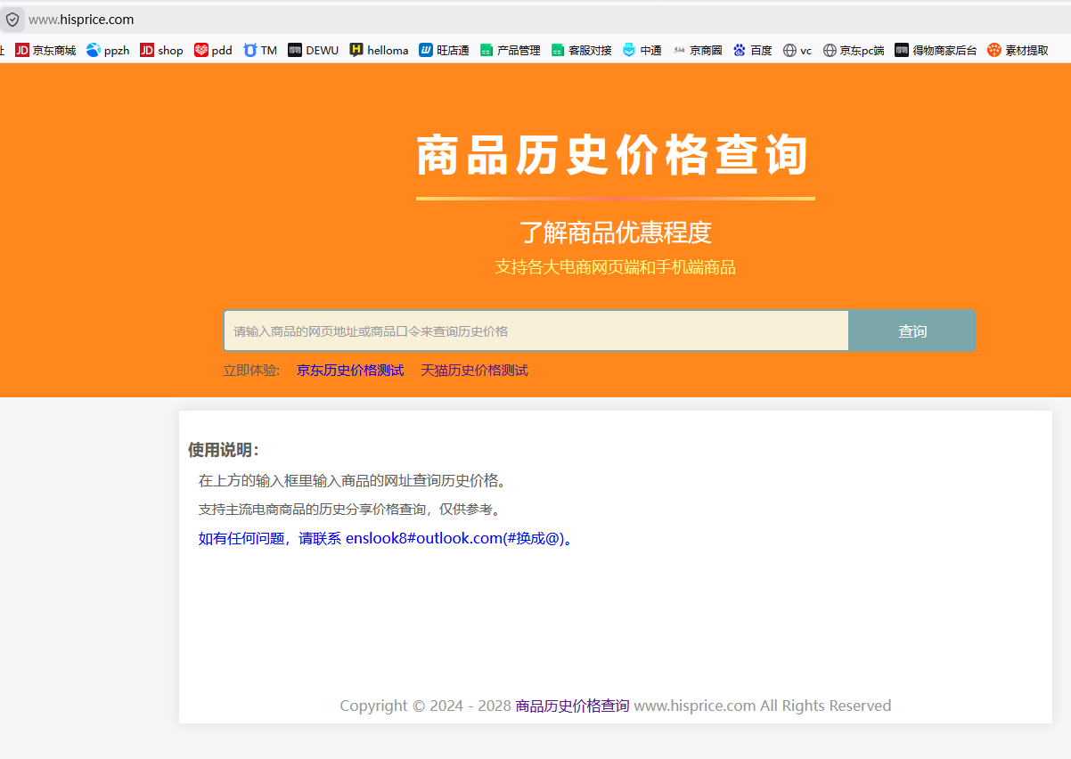Open the pdd bookmark

click(x=213, y=51)
